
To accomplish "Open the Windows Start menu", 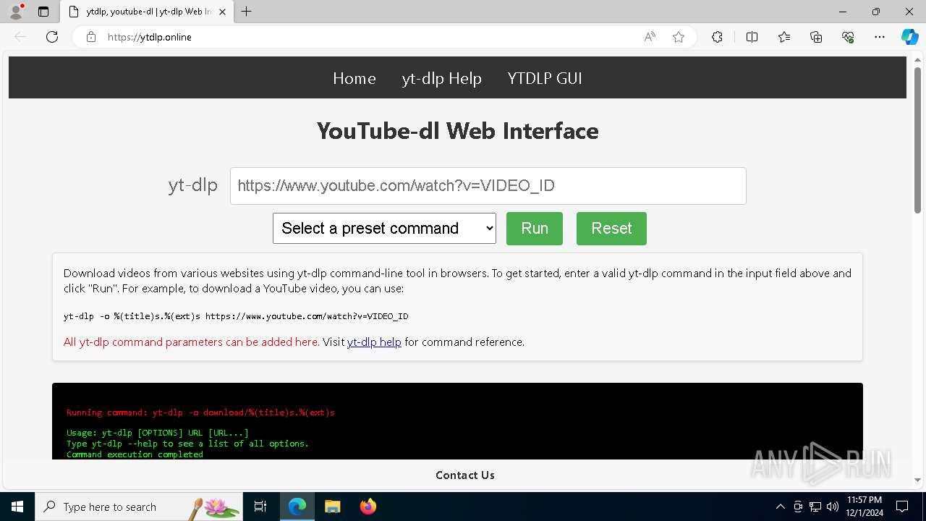I will (17, 507).
